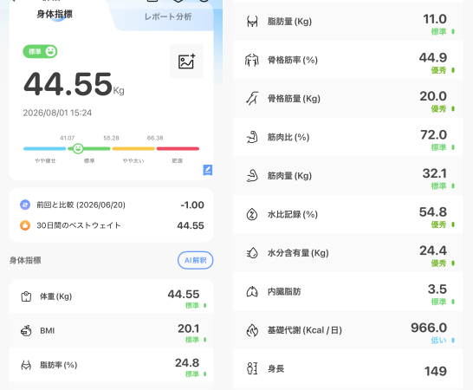Image resolution: width=473 pixels, height=390 pixels.
Task: Click the 筋肉量 flexed arm icon
Action: coord(252,176)
